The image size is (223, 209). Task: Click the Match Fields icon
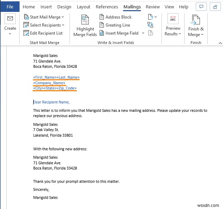[150, 25]
